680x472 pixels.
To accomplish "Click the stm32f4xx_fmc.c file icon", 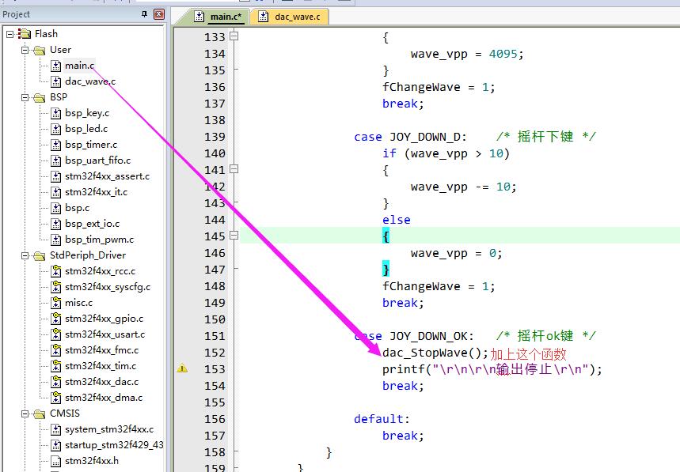I will pyautogui.click(x=55, y=350).
